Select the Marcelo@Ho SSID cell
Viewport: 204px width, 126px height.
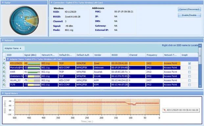point(16,68)
